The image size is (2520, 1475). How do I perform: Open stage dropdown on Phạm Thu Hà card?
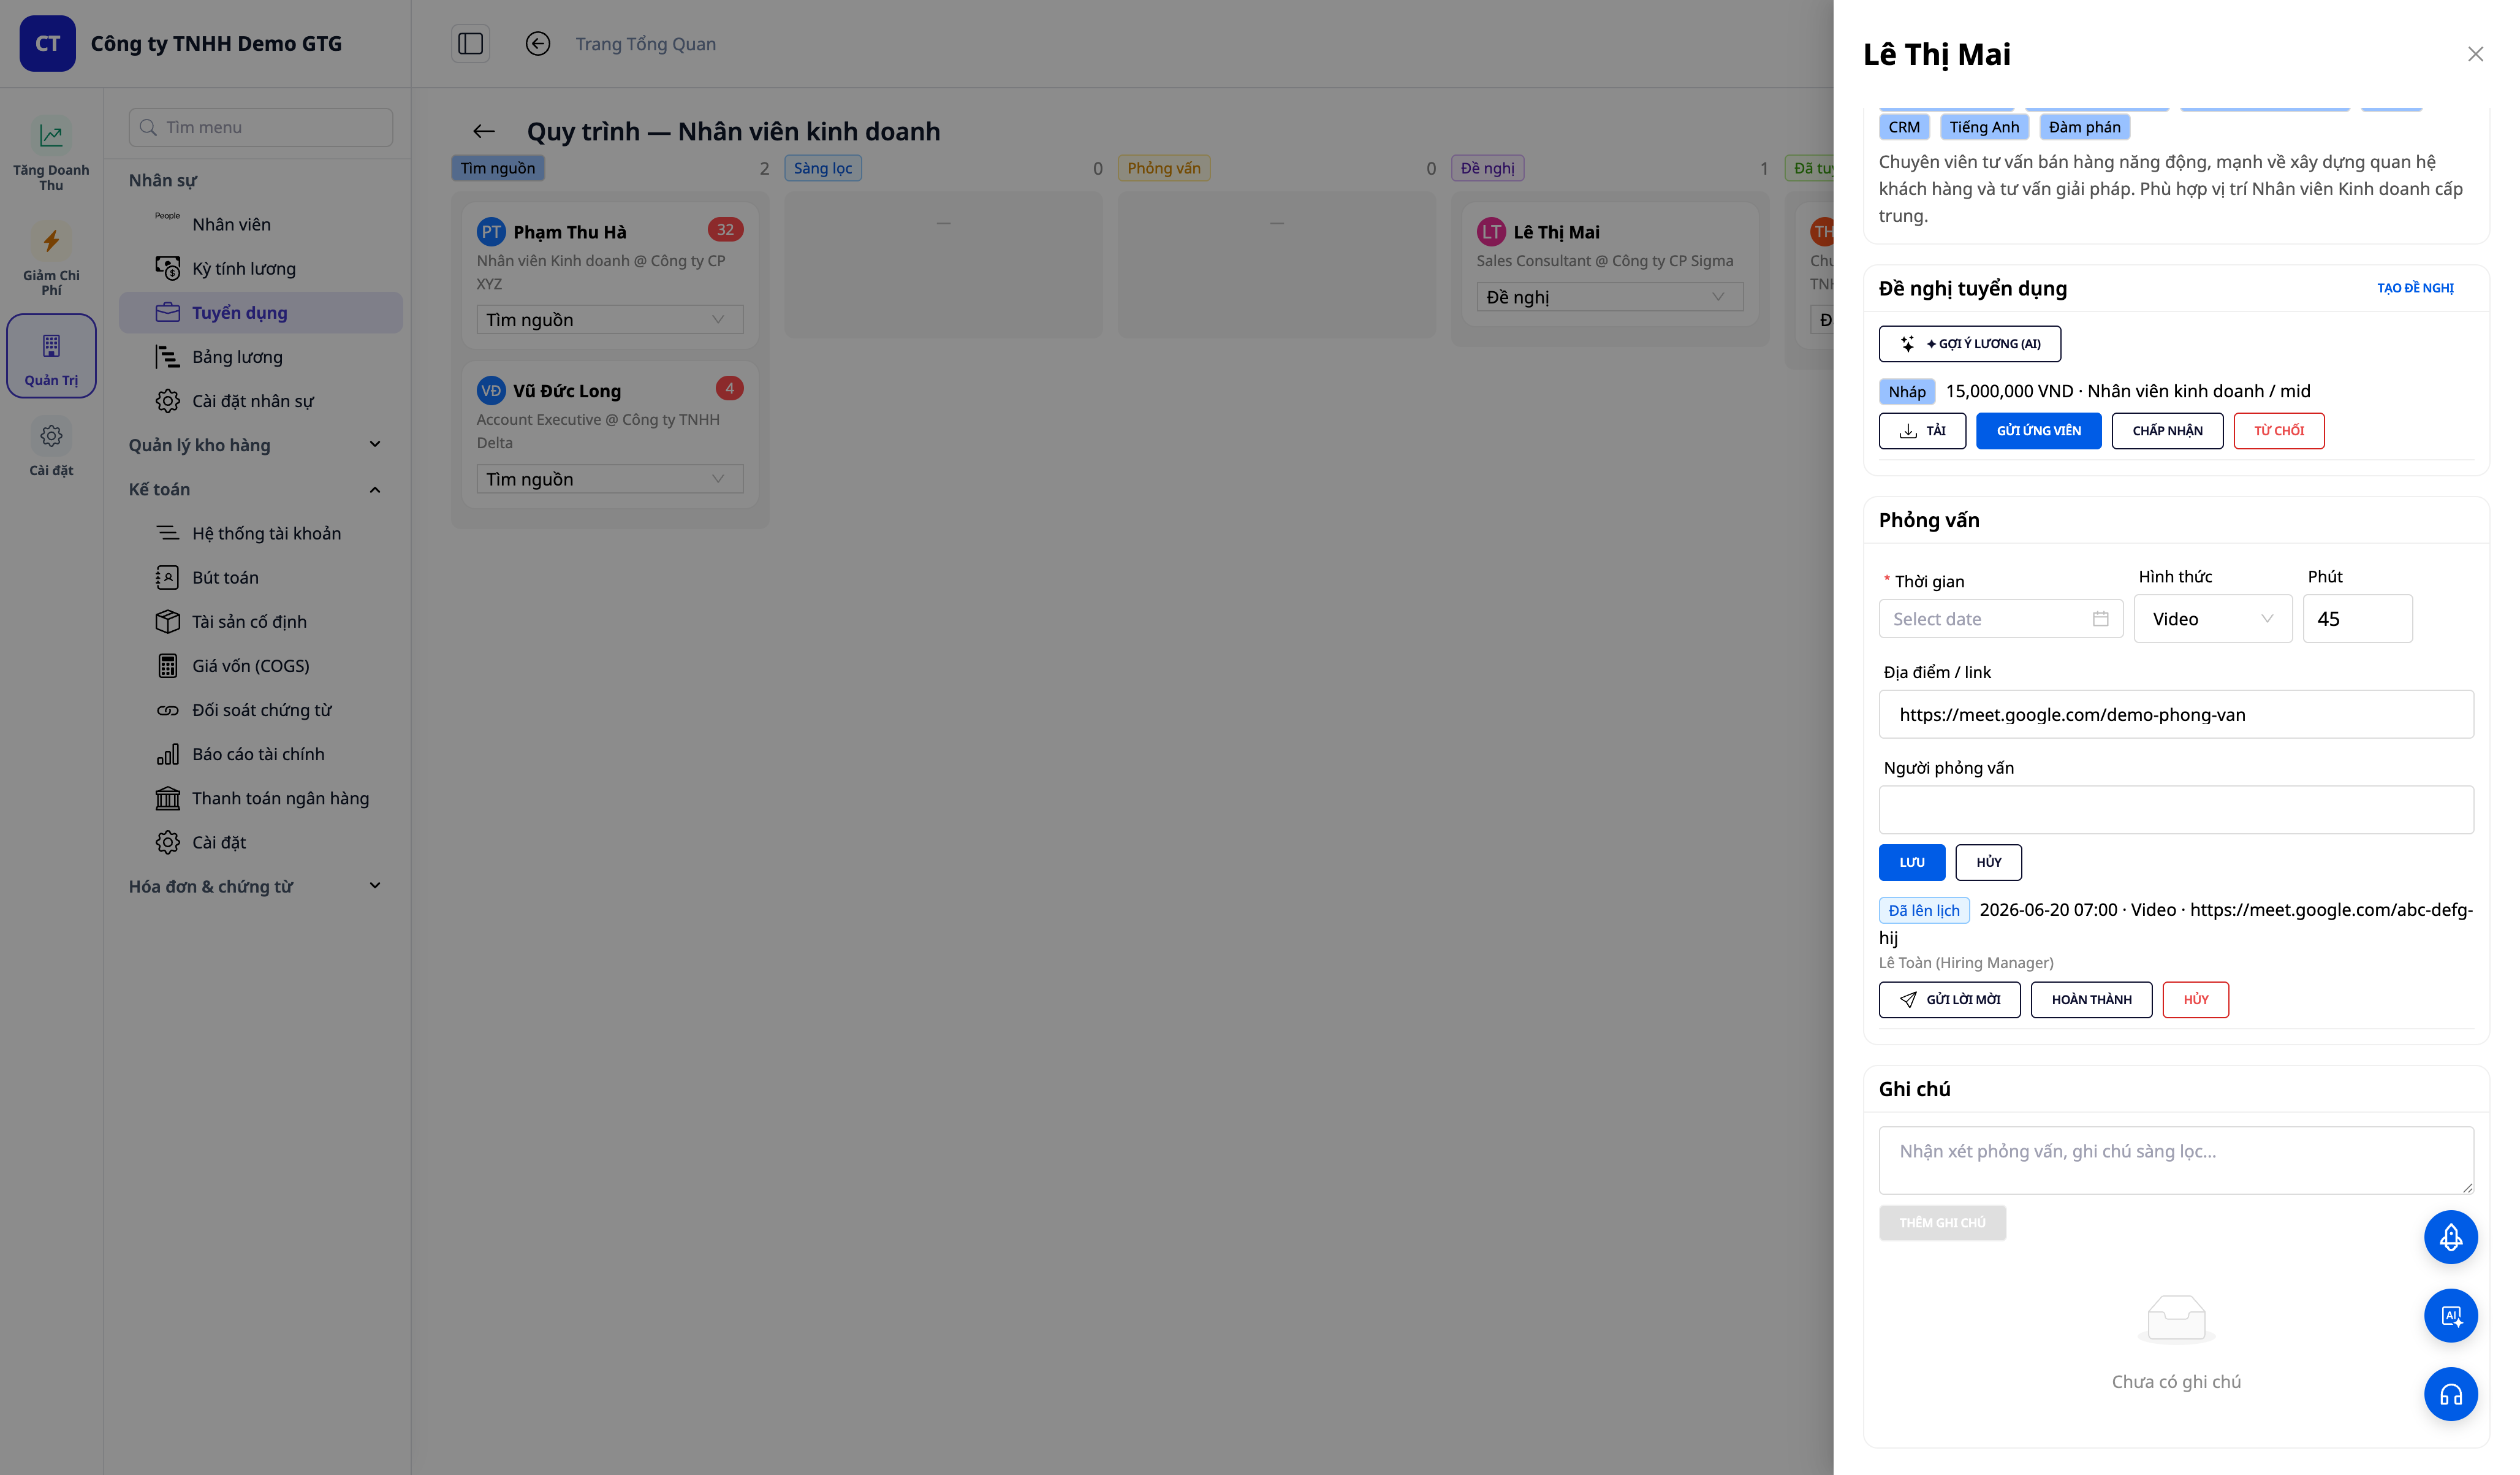609,319
